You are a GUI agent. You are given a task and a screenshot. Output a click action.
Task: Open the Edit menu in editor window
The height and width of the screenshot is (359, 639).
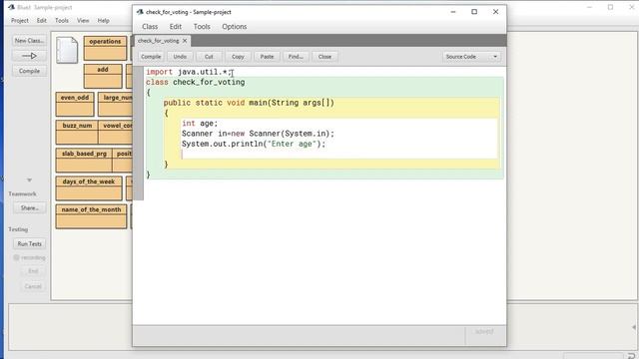[x=176, y=27]
